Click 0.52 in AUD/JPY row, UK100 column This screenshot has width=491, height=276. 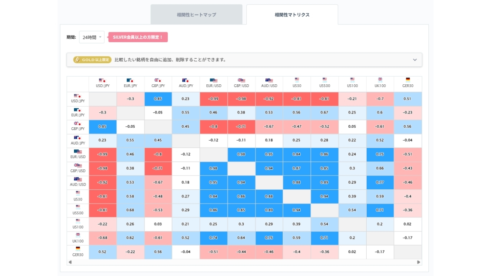380,140
